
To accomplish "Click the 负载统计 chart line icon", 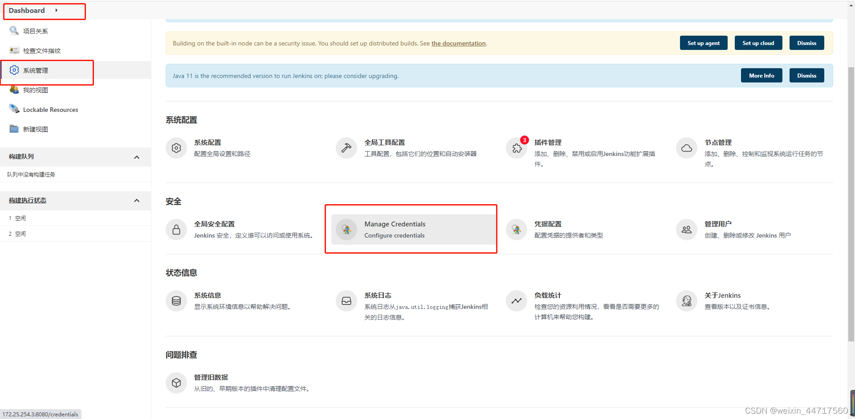I will (x=517, y=301).
